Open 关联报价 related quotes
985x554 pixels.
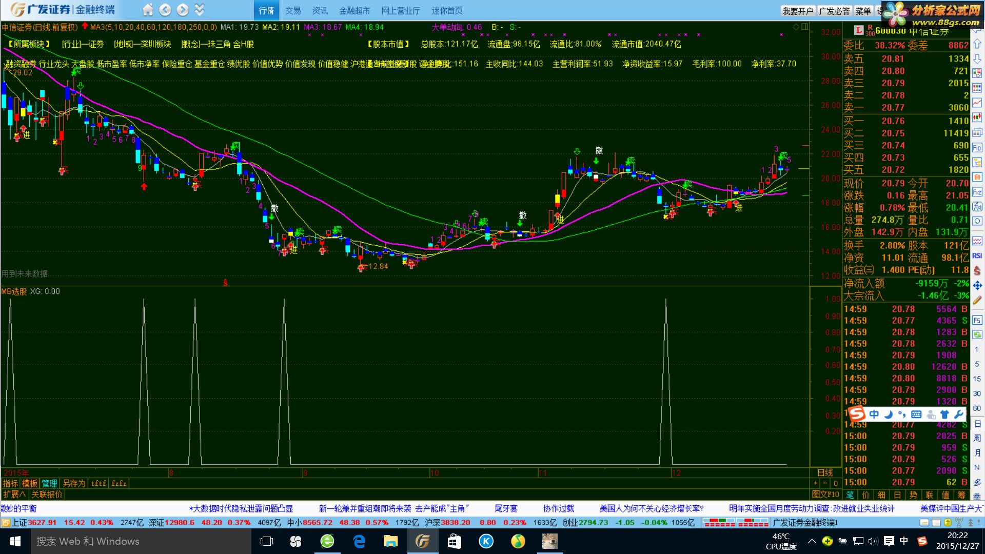point(47,494)
